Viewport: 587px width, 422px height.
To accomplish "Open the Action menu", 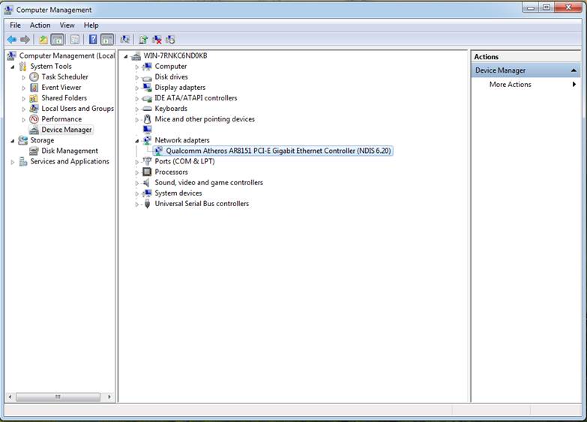I will click(40, 25).
